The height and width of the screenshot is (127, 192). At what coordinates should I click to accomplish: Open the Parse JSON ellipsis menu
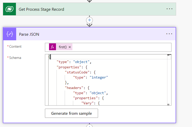coord(169,34)
